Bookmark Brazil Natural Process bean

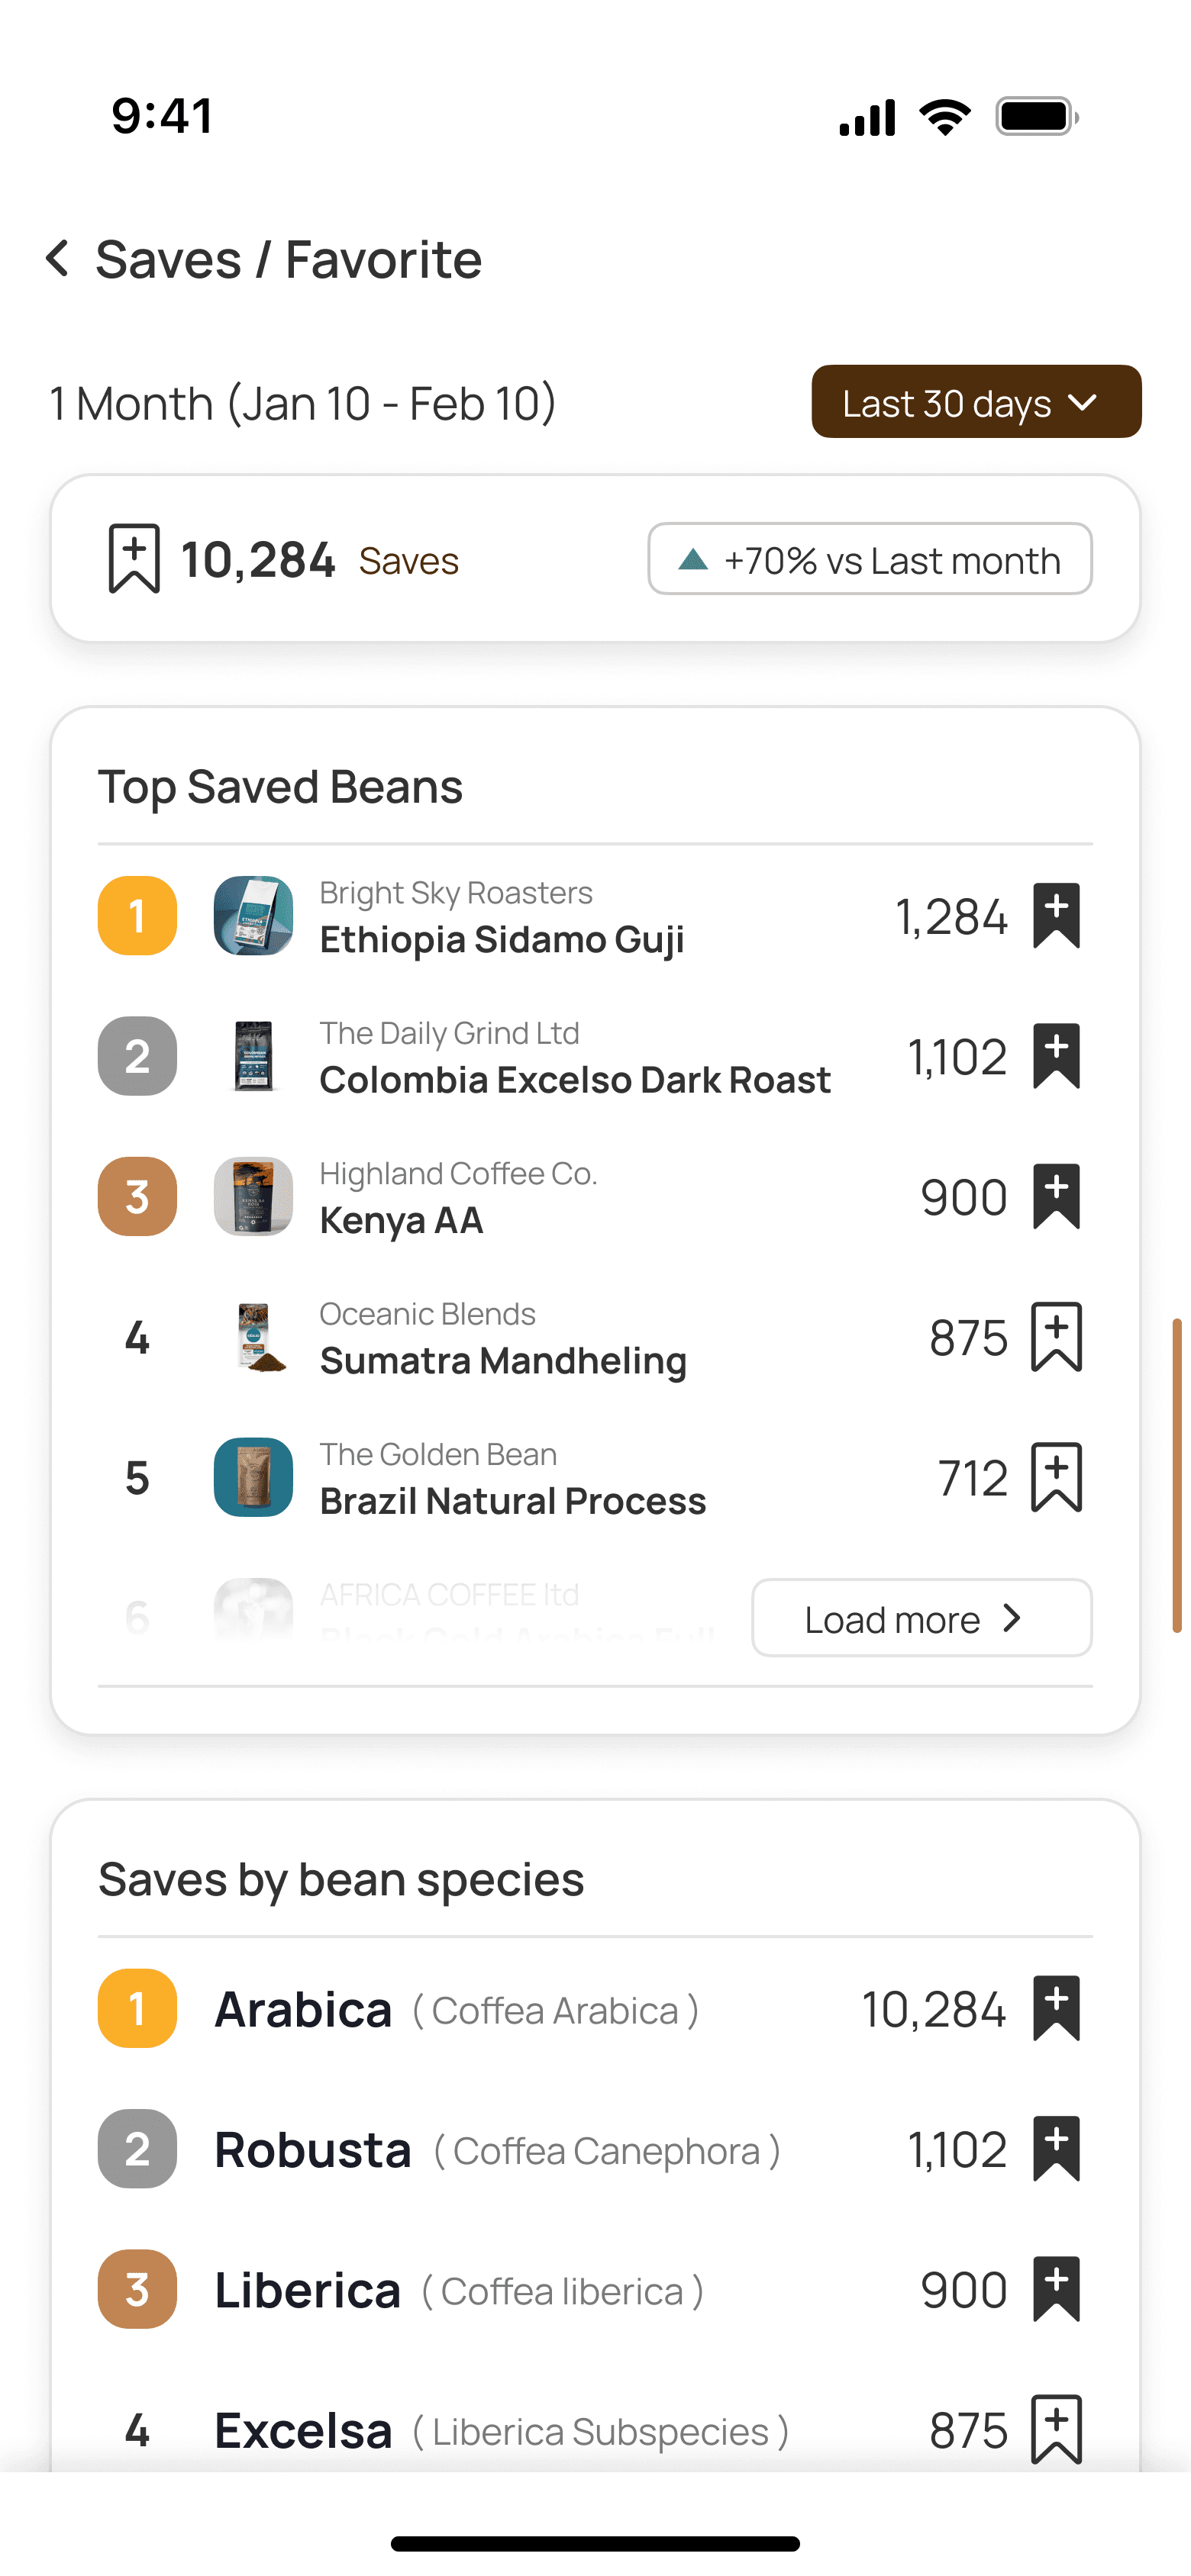tap(1056, 1478)
